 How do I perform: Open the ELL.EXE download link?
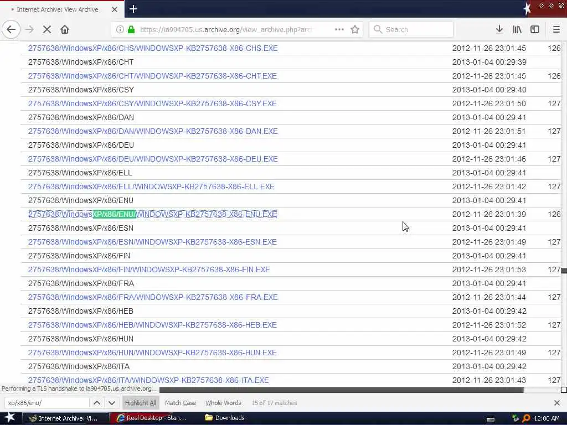(x=151, y=186)
